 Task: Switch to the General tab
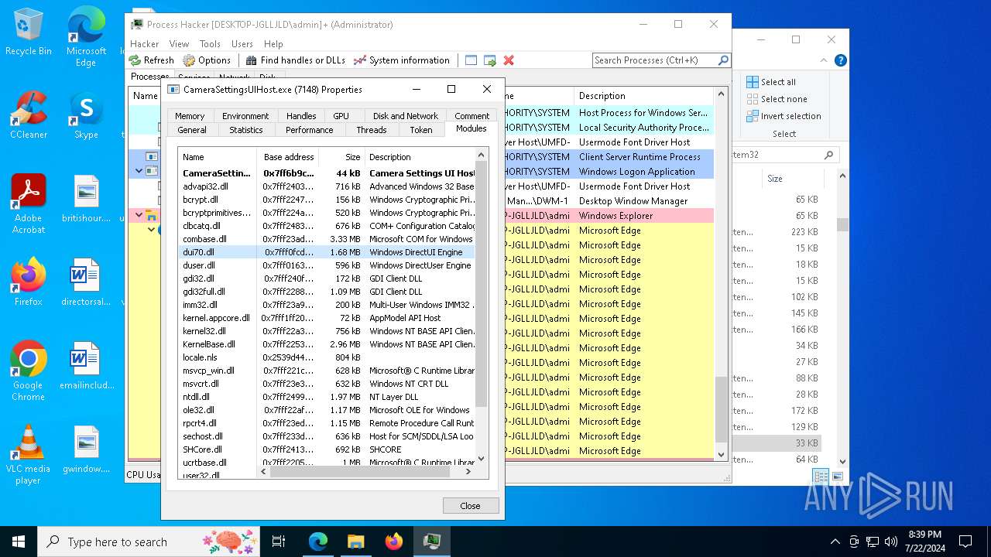[192, 130]
